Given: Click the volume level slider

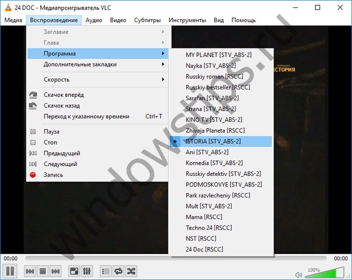Looking at the screenshot, I should coord(324,272).
